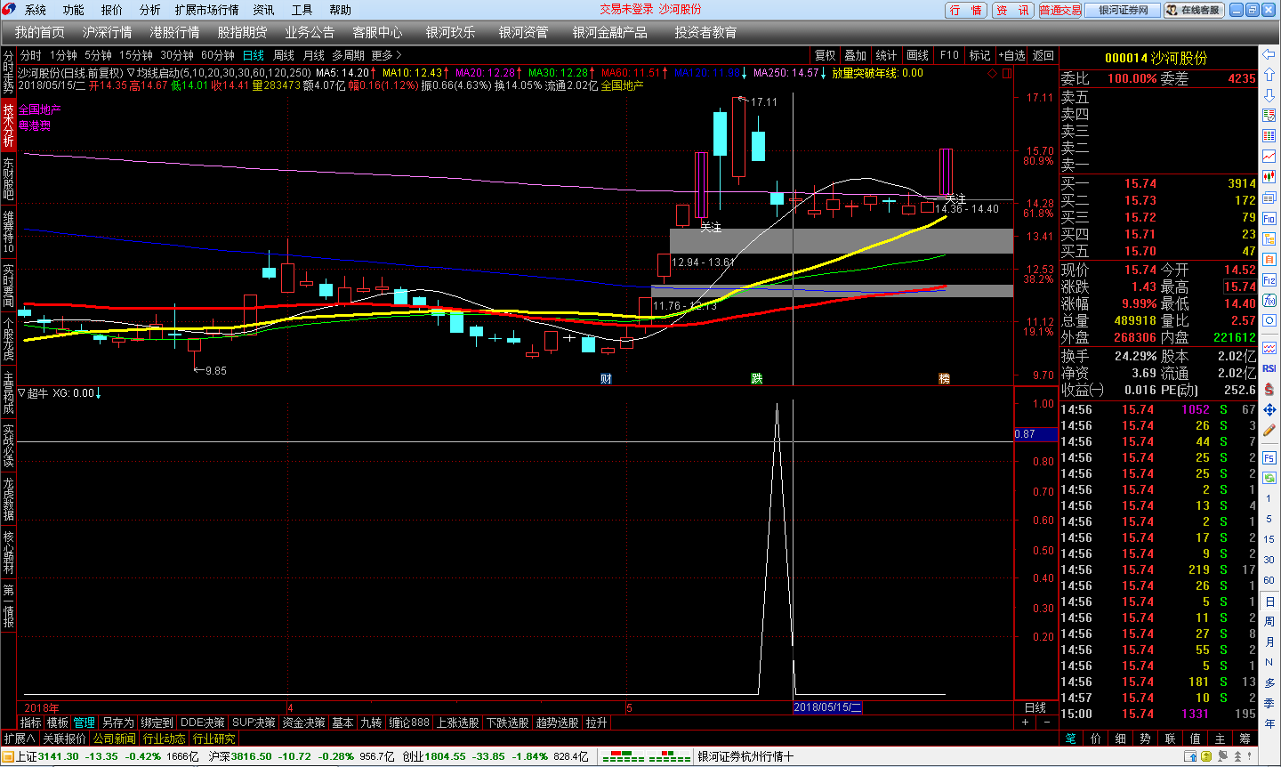The image size is (1281, 767).
Task: Click the candlestick chart icon in right sidebar
Action: click(1269, 177)
